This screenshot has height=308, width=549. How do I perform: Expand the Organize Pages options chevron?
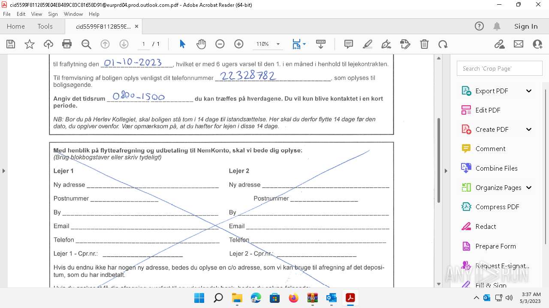coord(529,187)
